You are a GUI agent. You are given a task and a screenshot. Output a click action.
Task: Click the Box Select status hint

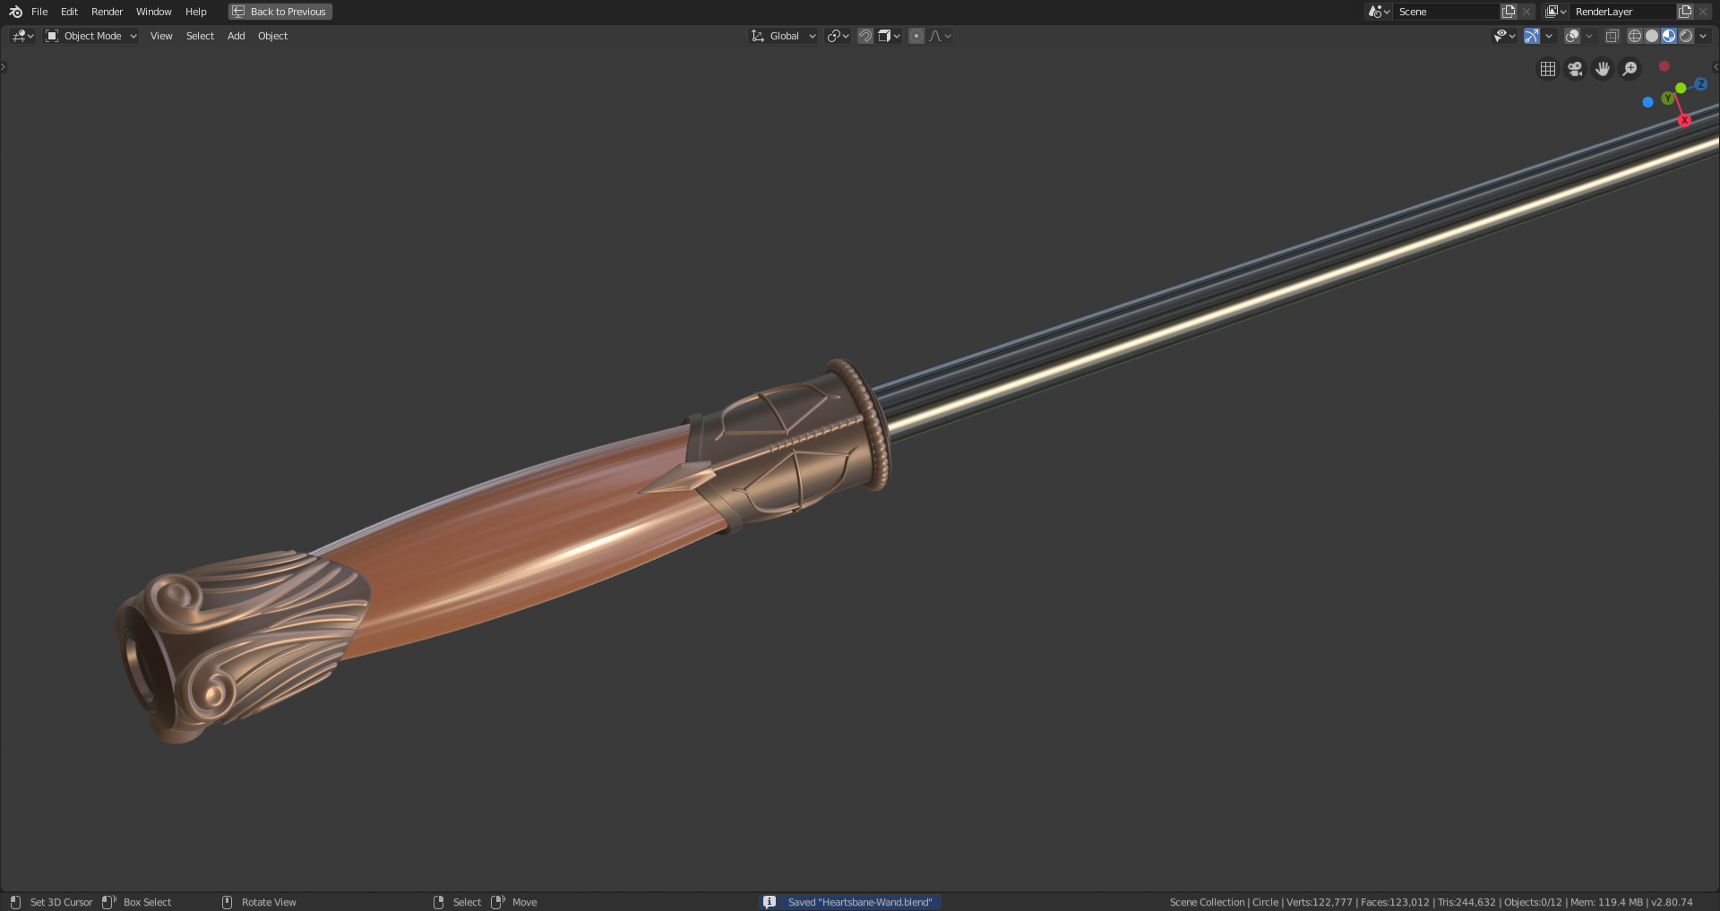[x=147, y=902]
